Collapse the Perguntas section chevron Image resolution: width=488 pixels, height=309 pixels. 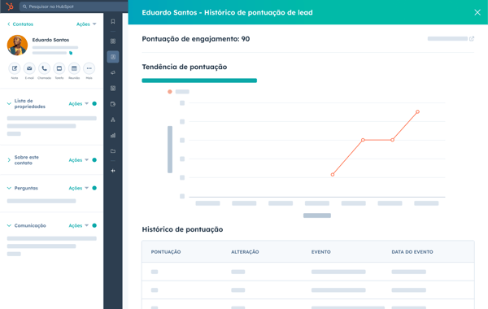pos(9,188)
